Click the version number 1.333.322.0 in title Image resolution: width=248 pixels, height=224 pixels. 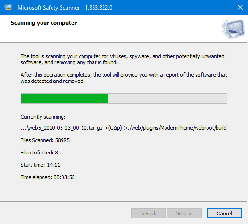click(x=99, y=8)
